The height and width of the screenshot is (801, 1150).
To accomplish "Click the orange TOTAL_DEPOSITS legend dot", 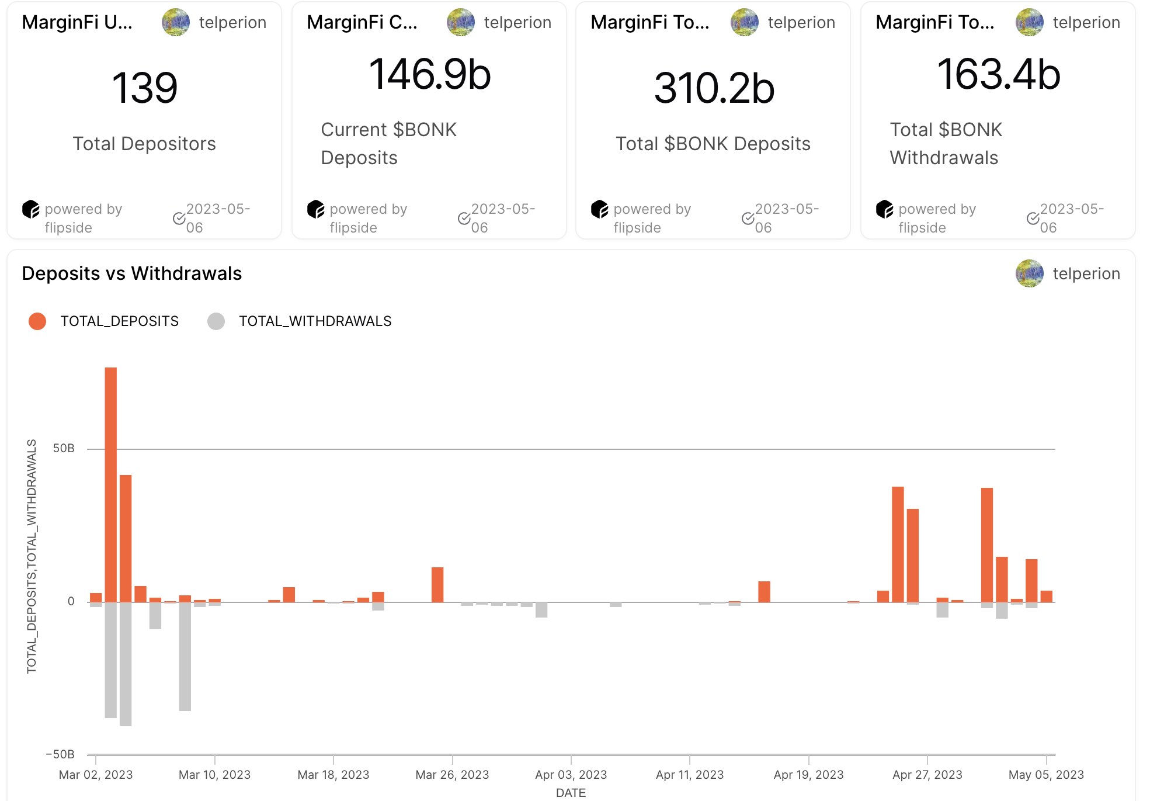I will pyautogui.click(x=37, y=321).
